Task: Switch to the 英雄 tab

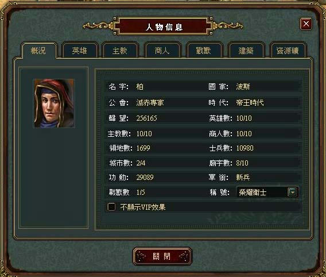Action: pyautogui.click(x=80, y=51)
